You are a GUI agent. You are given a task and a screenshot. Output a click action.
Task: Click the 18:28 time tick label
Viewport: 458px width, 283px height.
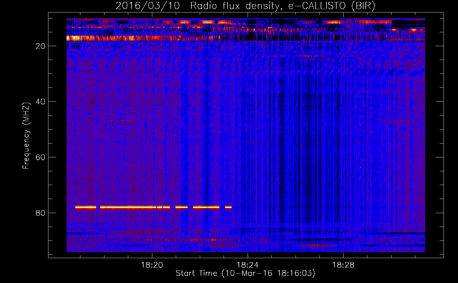tap(343, 265)
